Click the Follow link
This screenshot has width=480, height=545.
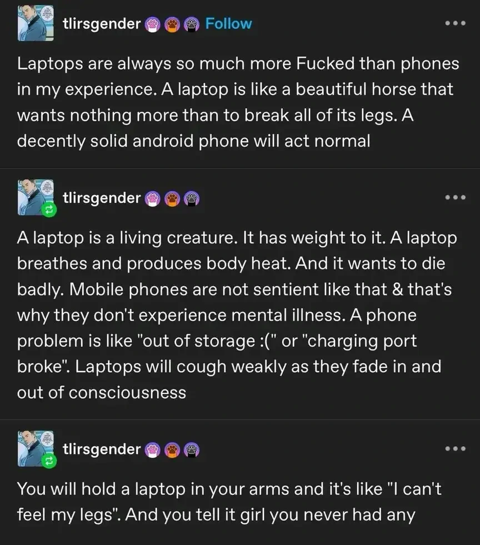(x=228, y=23)
